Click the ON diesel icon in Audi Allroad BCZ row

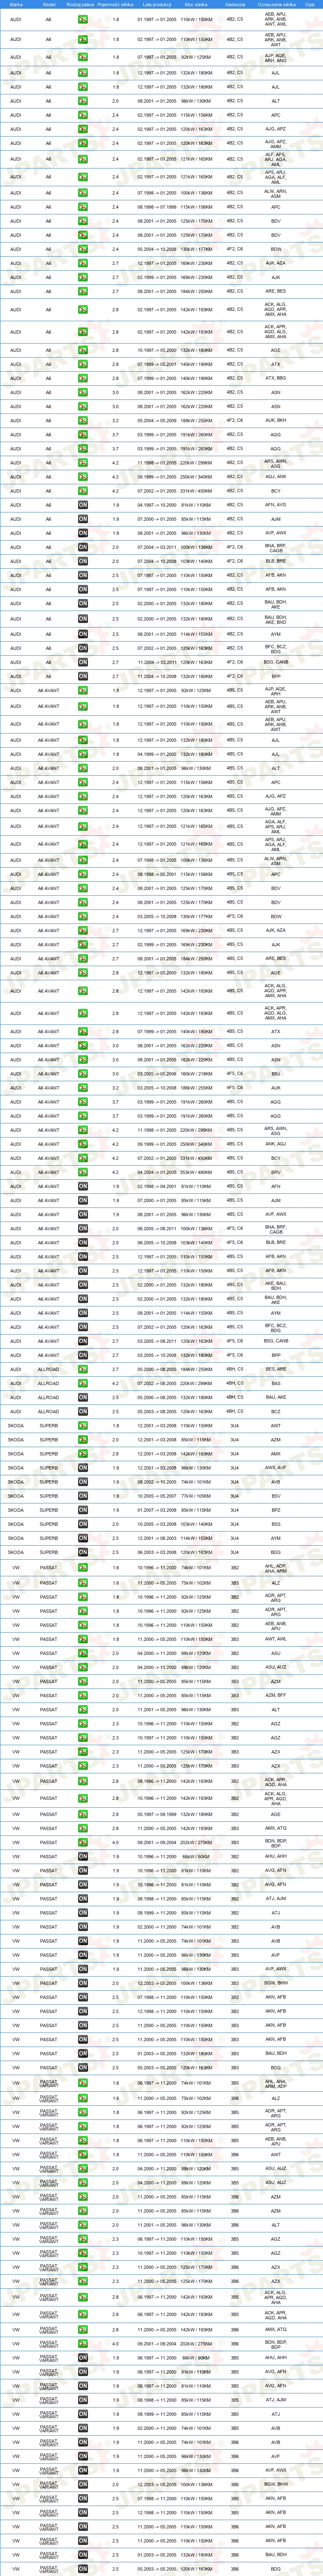[83, 1411]
